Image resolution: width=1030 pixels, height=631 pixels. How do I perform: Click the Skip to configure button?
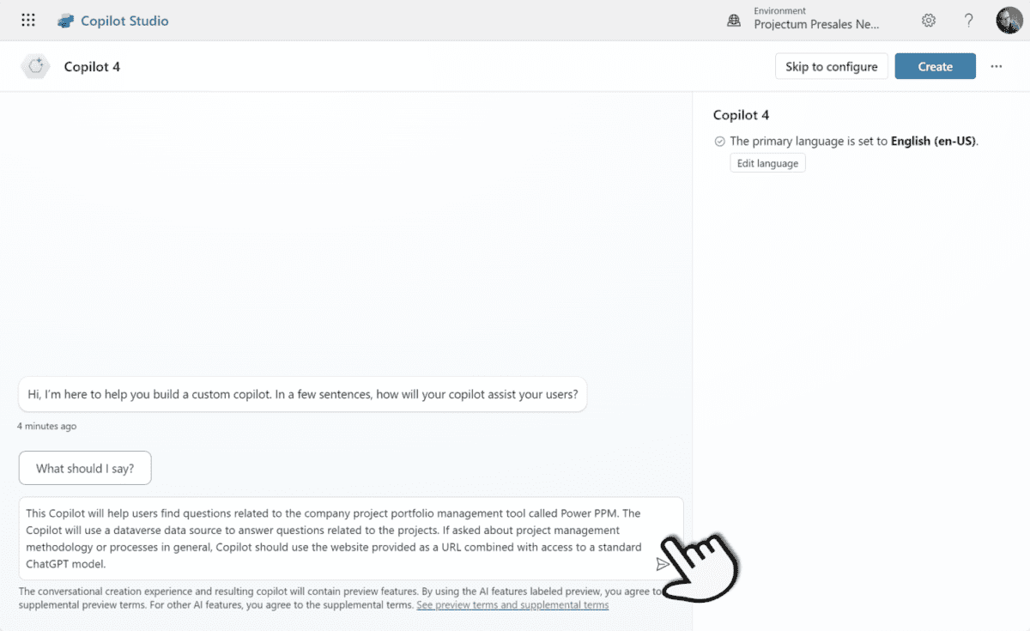[831, 66]
